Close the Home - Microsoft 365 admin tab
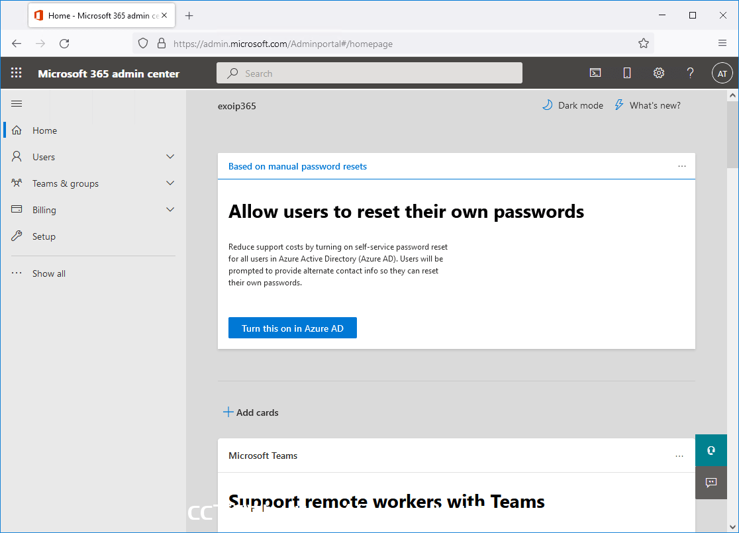739x533 pixels. 164,15
